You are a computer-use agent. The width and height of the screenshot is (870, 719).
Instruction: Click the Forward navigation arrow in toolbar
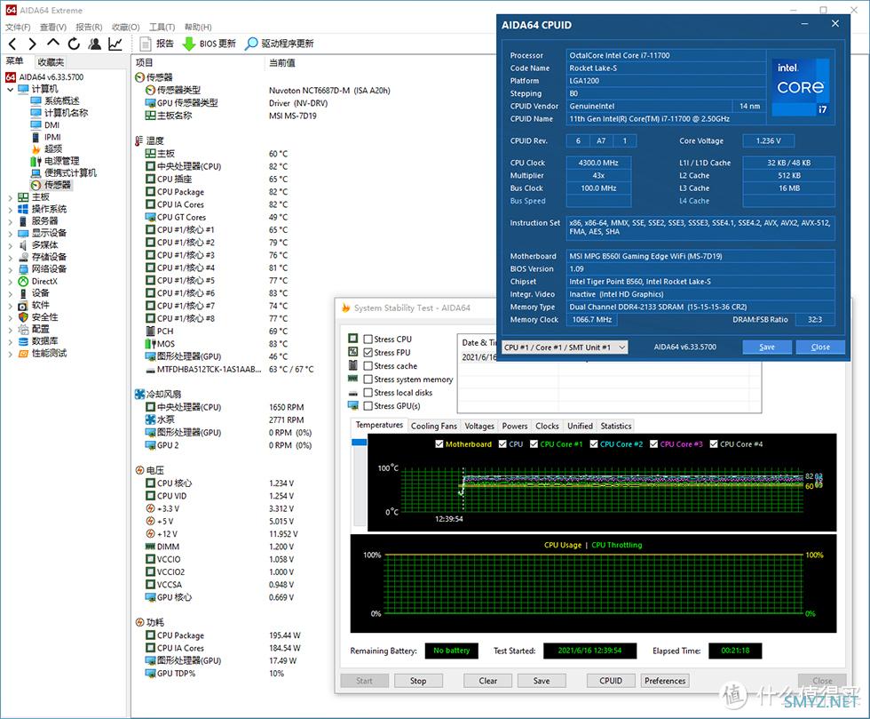coord(32,44)
